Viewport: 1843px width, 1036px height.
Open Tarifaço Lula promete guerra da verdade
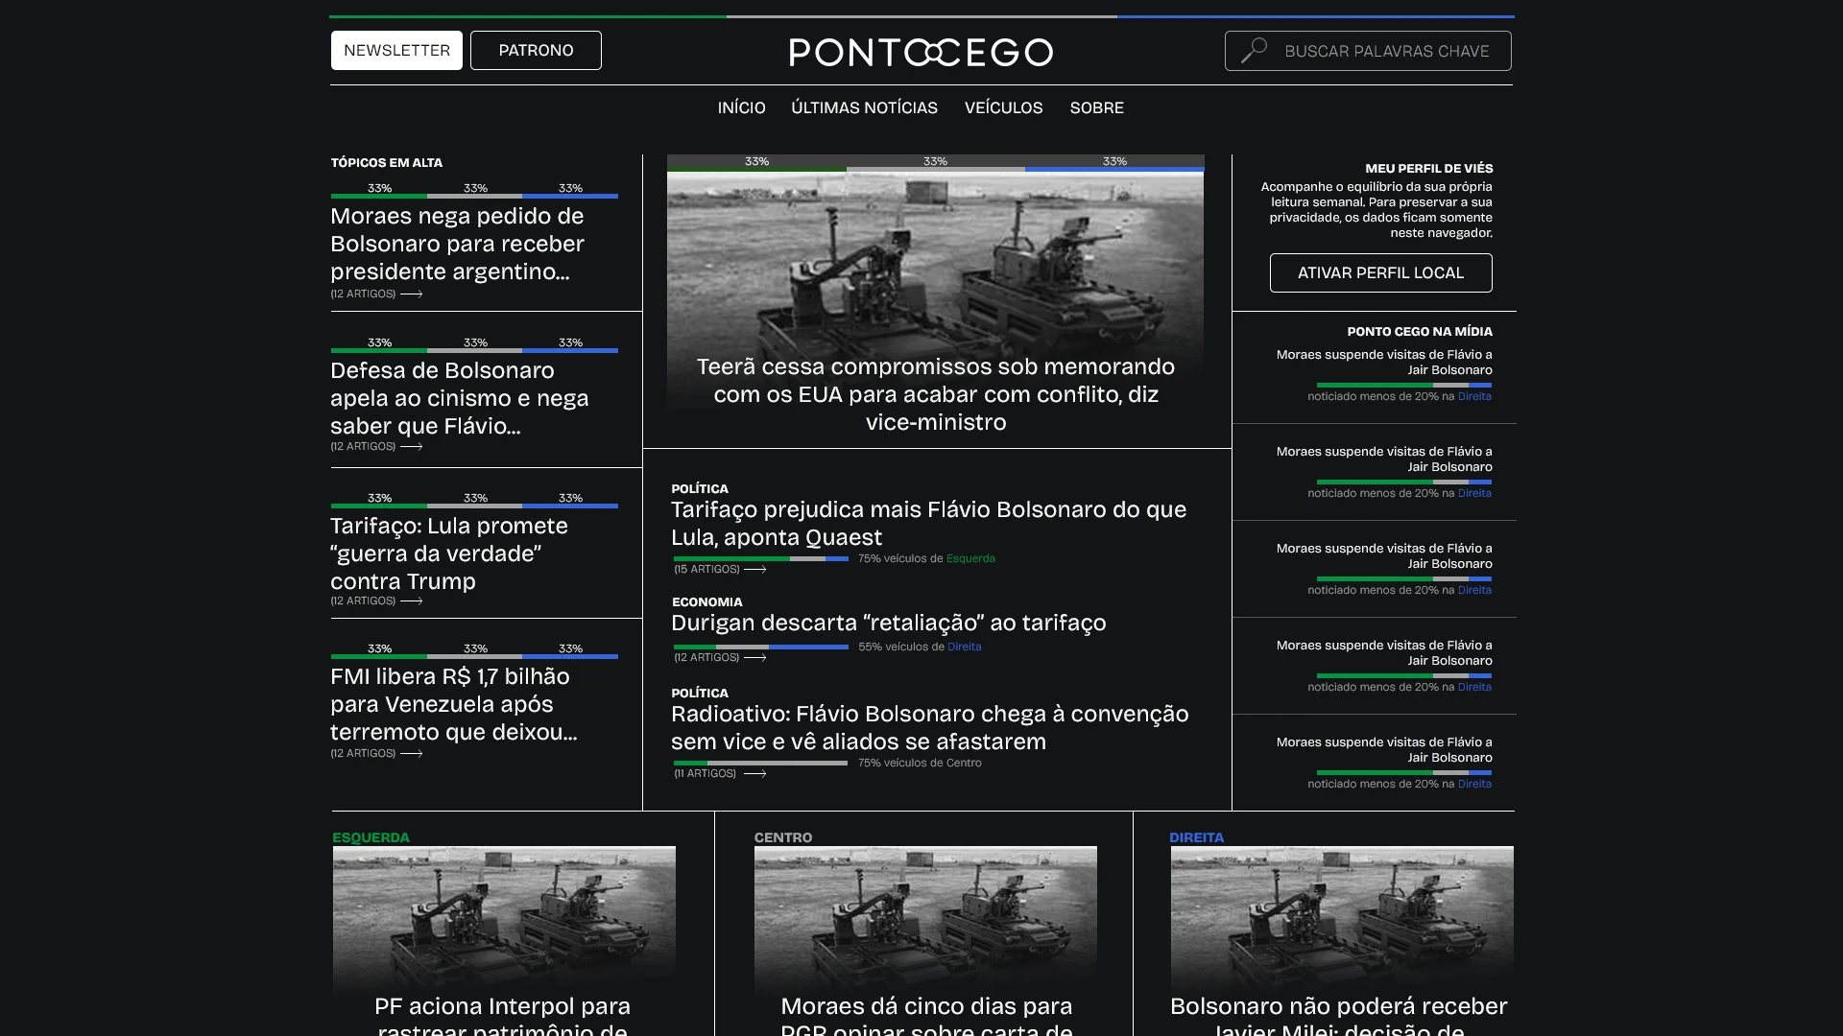coord(449,554)
